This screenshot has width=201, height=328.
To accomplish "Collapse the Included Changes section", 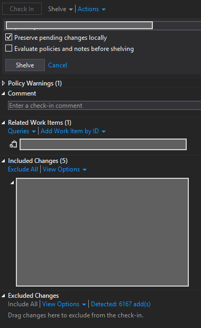I will [x=3, y=161].
